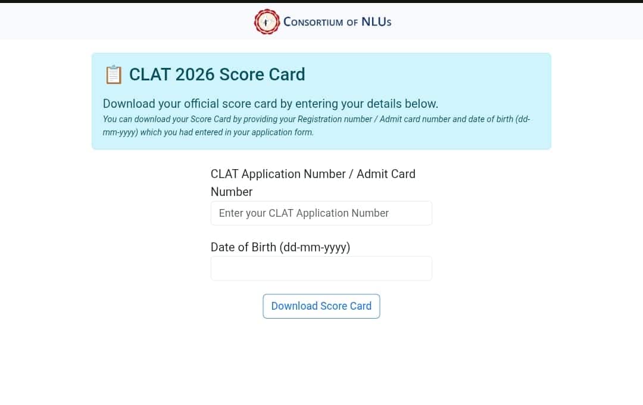Click the "Consortium of NLUs" header title
This screenshot has height=405, width=643.
[x=337, y=22]
